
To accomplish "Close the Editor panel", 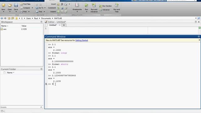I will (x=199, y=22).
